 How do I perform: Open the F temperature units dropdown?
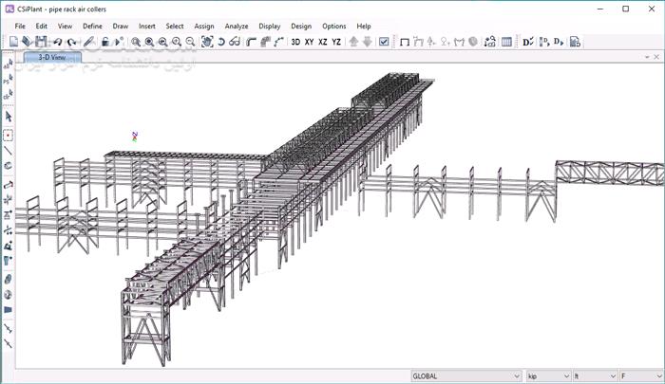click(x=640, y=376)
